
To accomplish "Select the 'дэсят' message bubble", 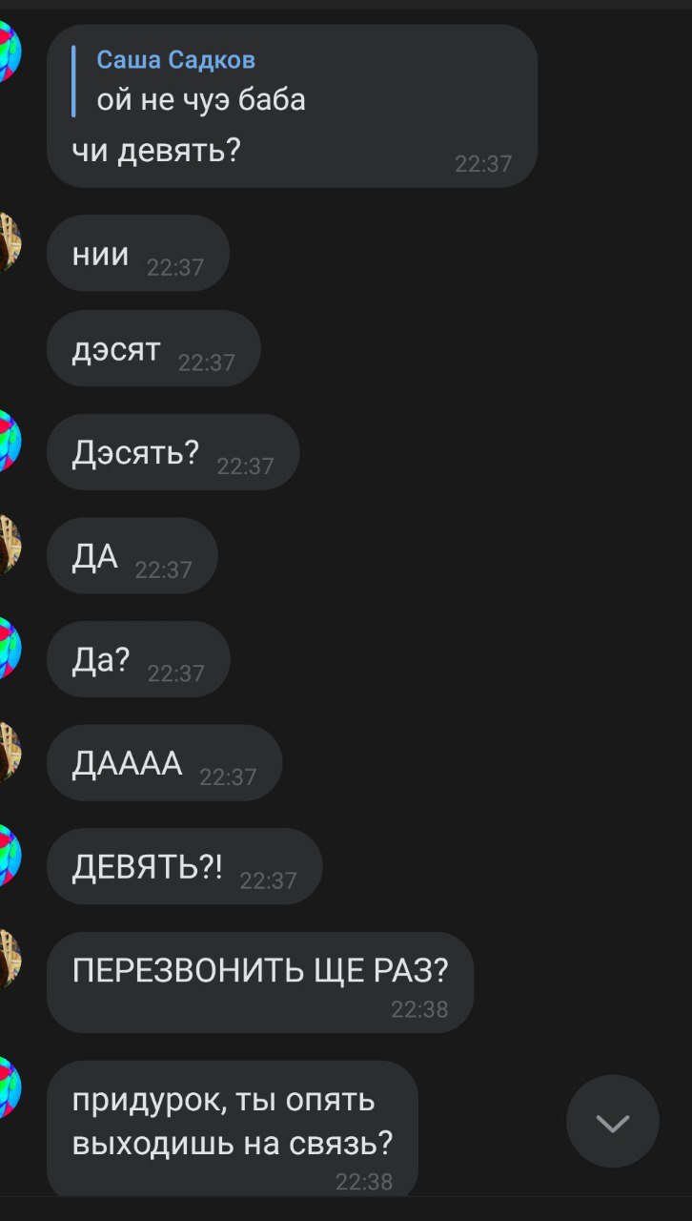I will [x=153, y=348].
